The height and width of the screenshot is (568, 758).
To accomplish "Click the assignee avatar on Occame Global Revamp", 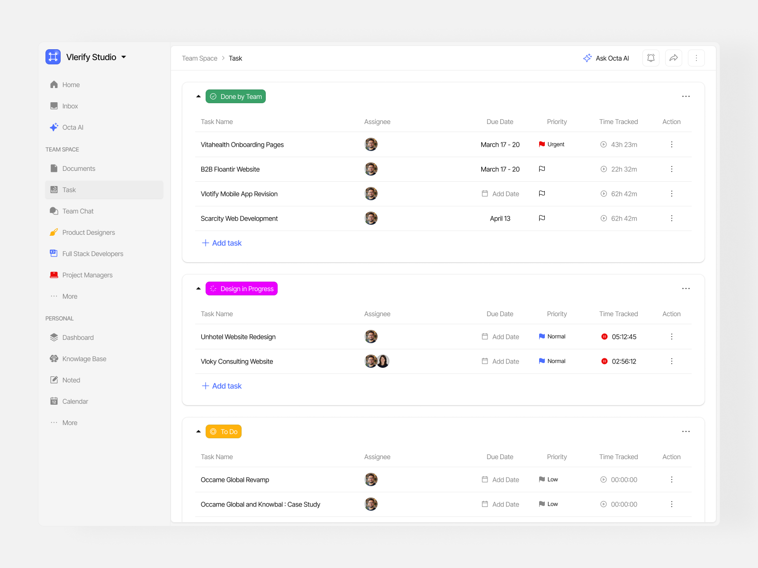I will (x=371, y=479).
